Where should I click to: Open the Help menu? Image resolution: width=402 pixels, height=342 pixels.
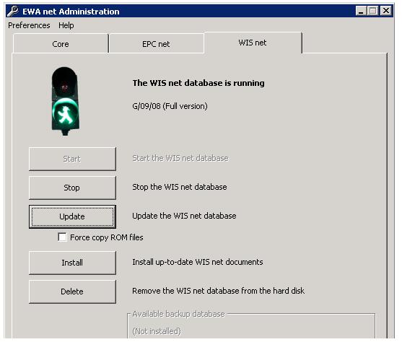(66, 25)
